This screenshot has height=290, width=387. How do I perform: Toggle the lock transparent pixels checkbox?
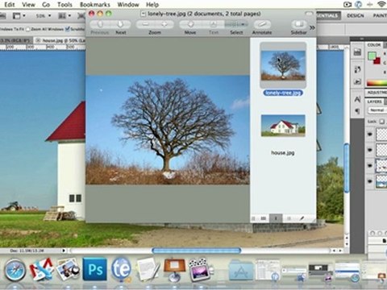tap(381, 122)
